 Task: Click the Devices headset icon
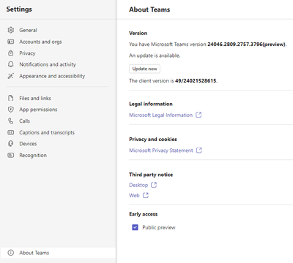point(10,143)
